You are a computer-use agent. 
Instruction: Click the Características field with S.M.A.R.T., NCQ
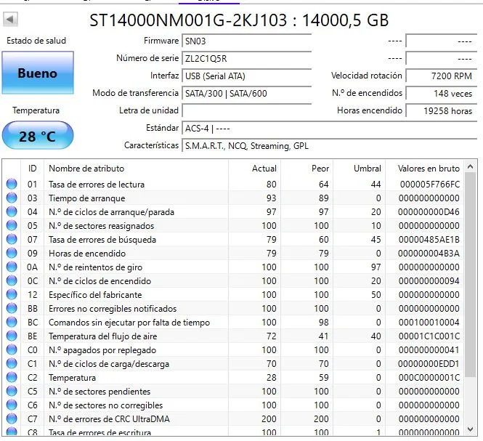pos(329,145)
